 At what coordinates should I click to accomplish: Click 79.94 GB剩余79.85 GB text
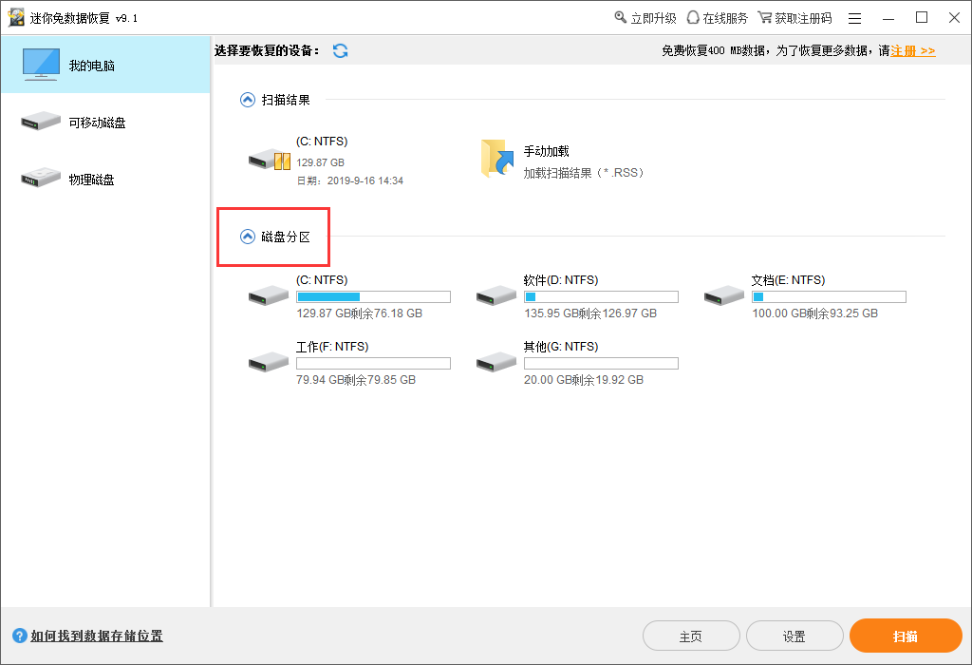coord(356,380)
